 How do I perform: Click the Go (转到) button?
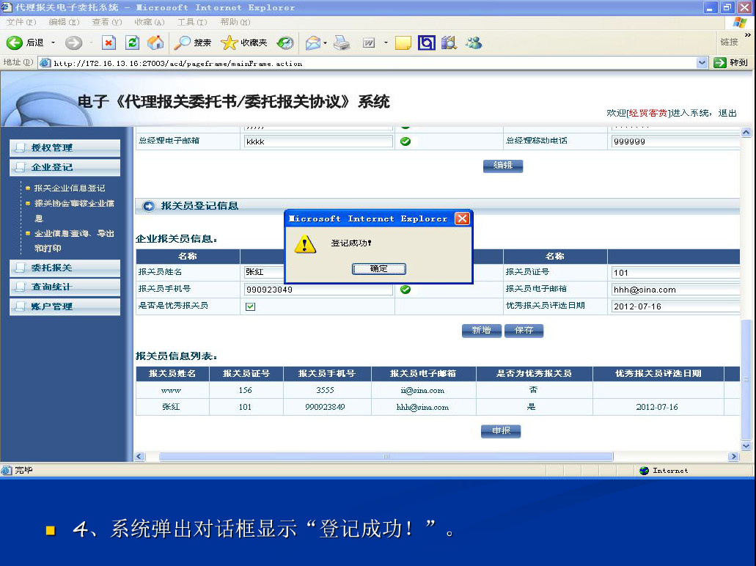[730, 62]
